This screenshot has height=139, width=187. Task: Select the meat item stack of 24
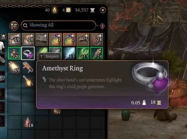pyautogui.click(x=97, y=40)
